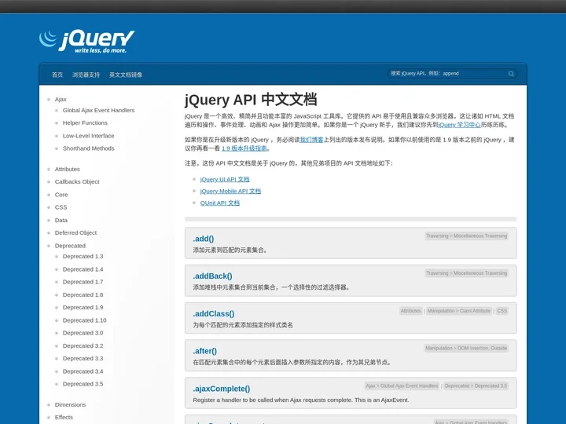Follow the 1.9 版本升级指南 link

coord(244,148)
